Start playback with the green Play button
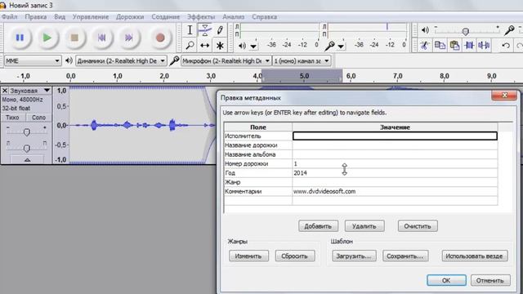 point(47,38)
